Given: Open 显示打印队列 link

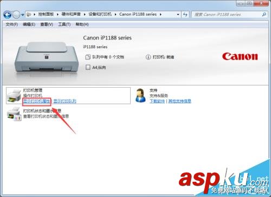Looking at the screenshot, I should click(x=65, y=101).
